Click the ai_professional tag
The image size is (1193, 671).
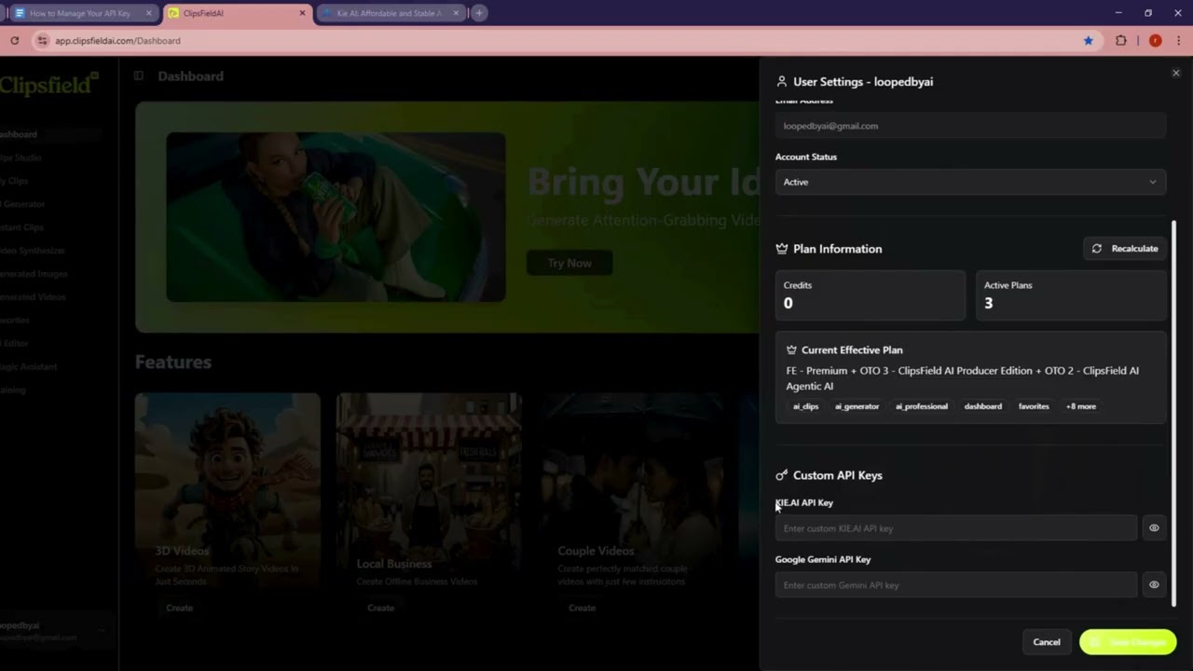(x=922, y=406)
